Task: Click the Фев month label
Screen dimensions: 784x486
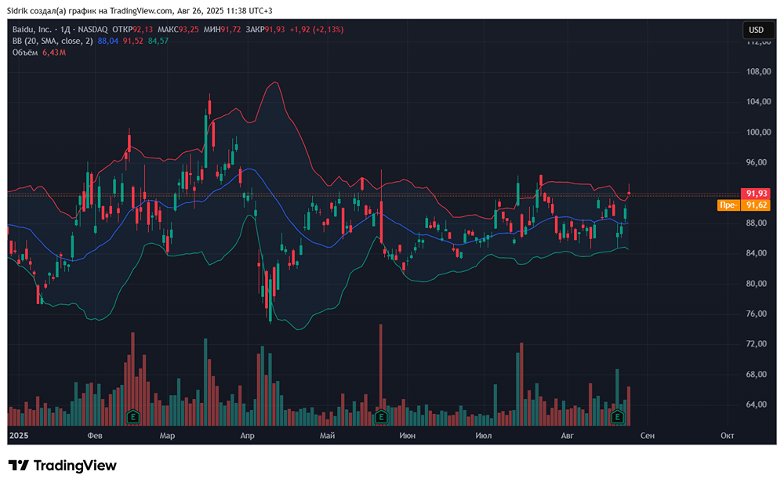Action: (x=95, y=436)
